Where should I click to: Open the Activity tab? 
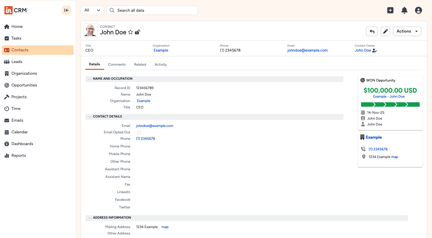(160, 64)
